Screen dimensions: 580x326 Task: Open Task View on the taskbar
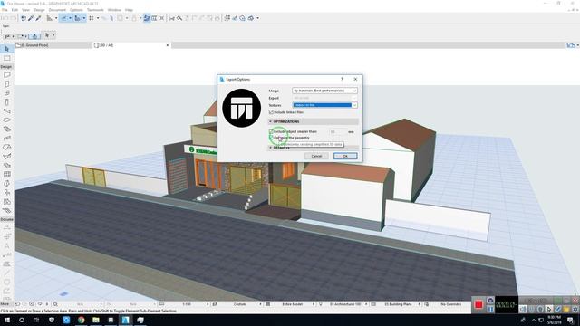pos(36,320)
